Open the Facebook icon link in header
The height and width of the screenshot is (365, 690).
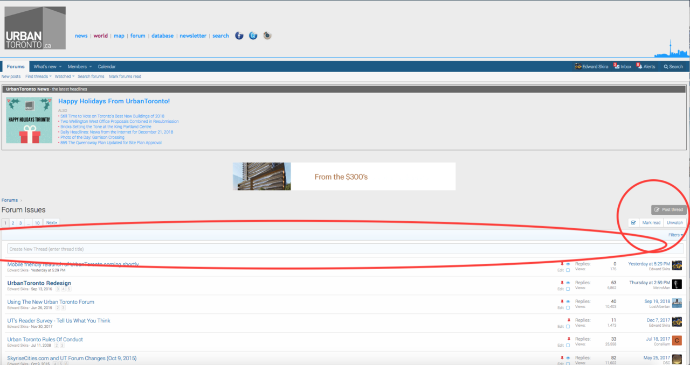pos(239,36)
